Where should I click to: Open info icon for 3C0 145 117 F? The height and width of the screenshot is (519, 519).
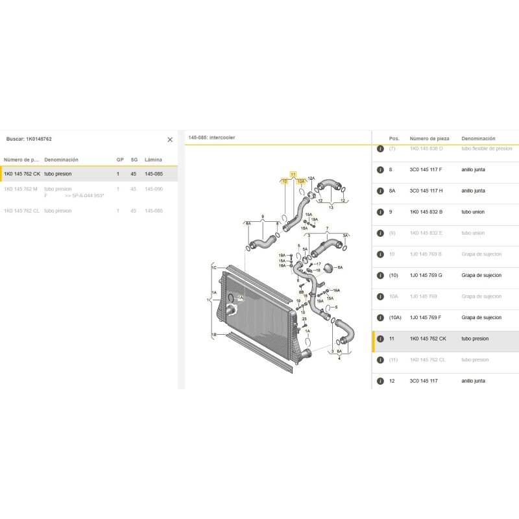coord(380,170)
